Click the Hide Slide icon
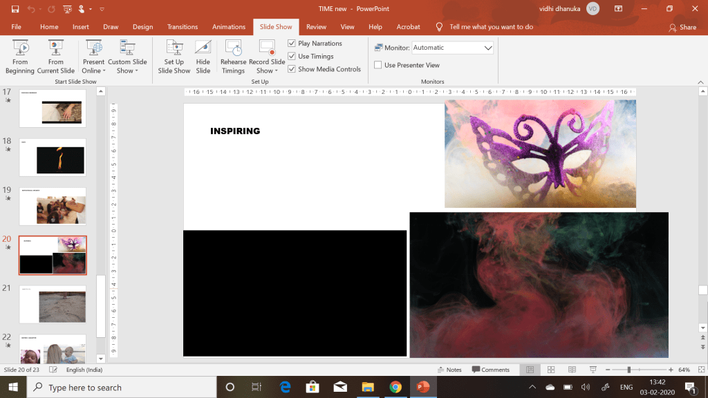708x398 pixels. 203,56
